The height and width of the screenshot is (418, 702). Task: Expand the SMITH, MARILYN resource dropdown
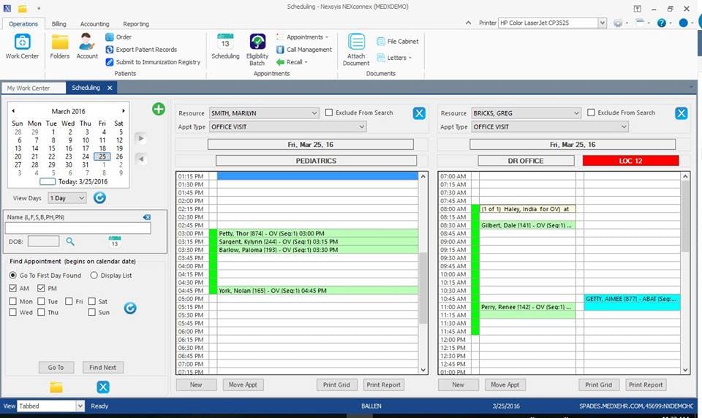pos(314,113)
